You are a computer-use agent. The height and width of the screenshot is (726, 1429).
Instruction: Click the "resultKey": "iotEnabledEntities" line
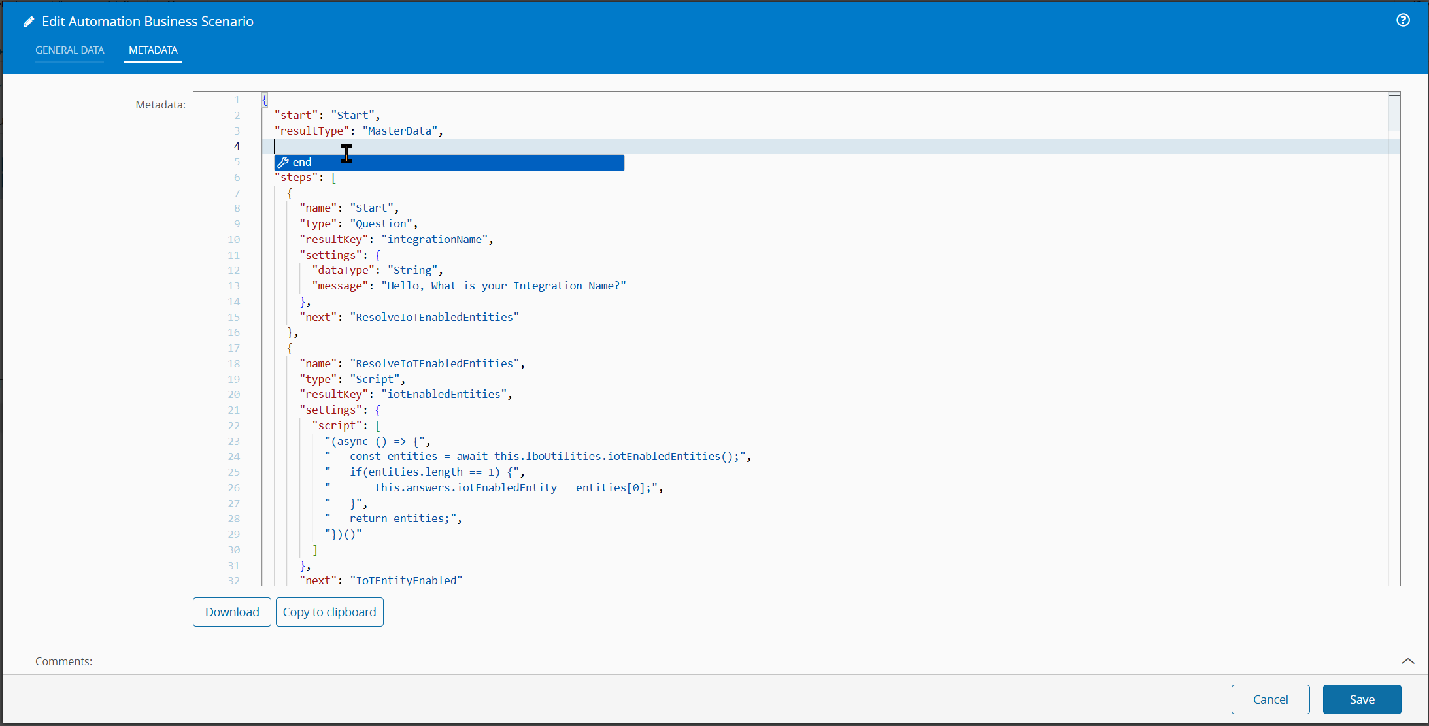coord(405,394)
